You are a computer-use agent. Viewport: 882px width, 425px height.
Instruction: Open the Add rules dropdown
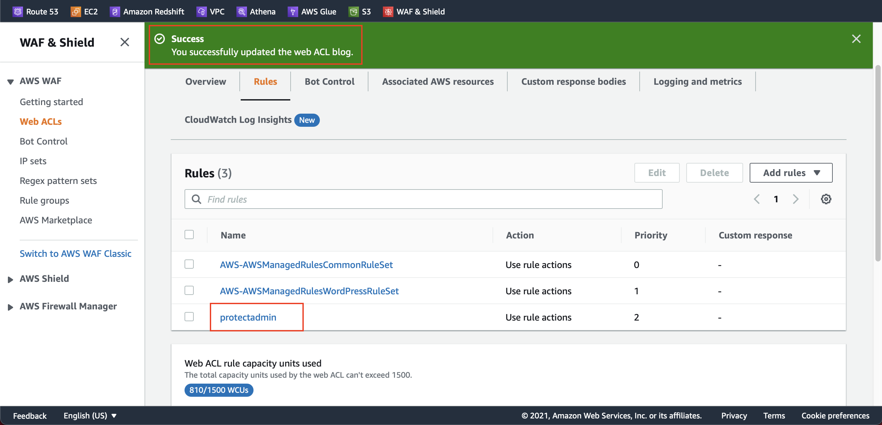coord(791,173)
